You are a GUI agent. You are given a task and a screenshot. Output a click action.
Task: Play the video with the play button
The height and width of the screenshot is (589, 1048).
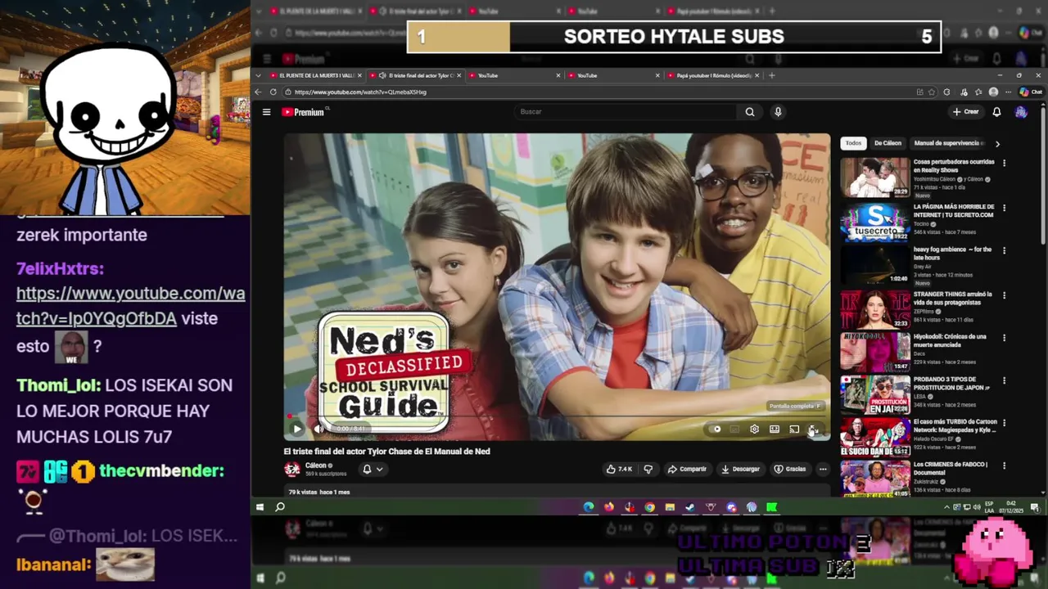tap(296, 429)
